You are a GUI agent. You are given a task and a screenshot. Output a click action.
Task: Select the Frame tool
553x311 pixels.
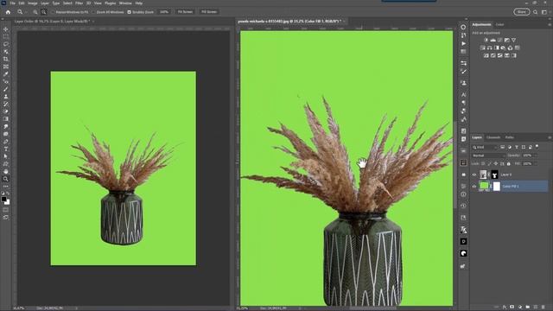(x=6, y=67)
